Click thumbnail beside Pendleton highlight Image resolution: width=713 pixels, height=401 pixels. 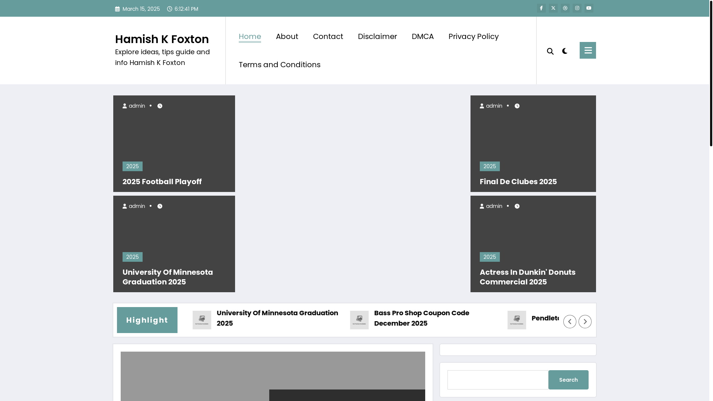tap(517, 320)
